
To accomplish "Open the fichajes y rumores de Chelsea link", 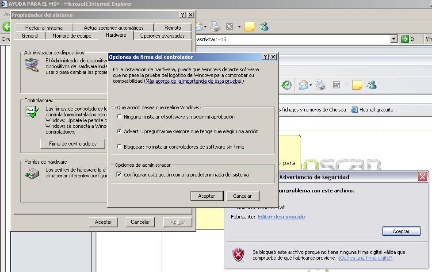I will pyautogui.click(x=312, y=110).
